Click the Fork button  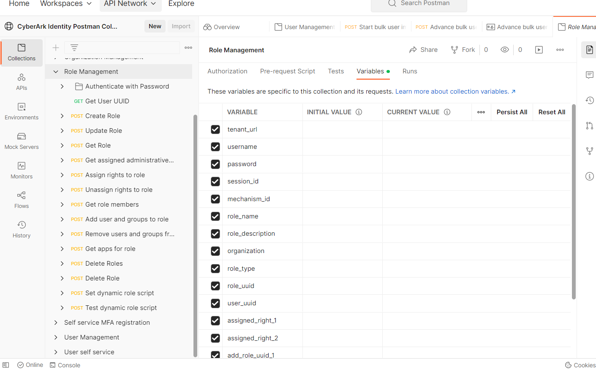point(463,50)
